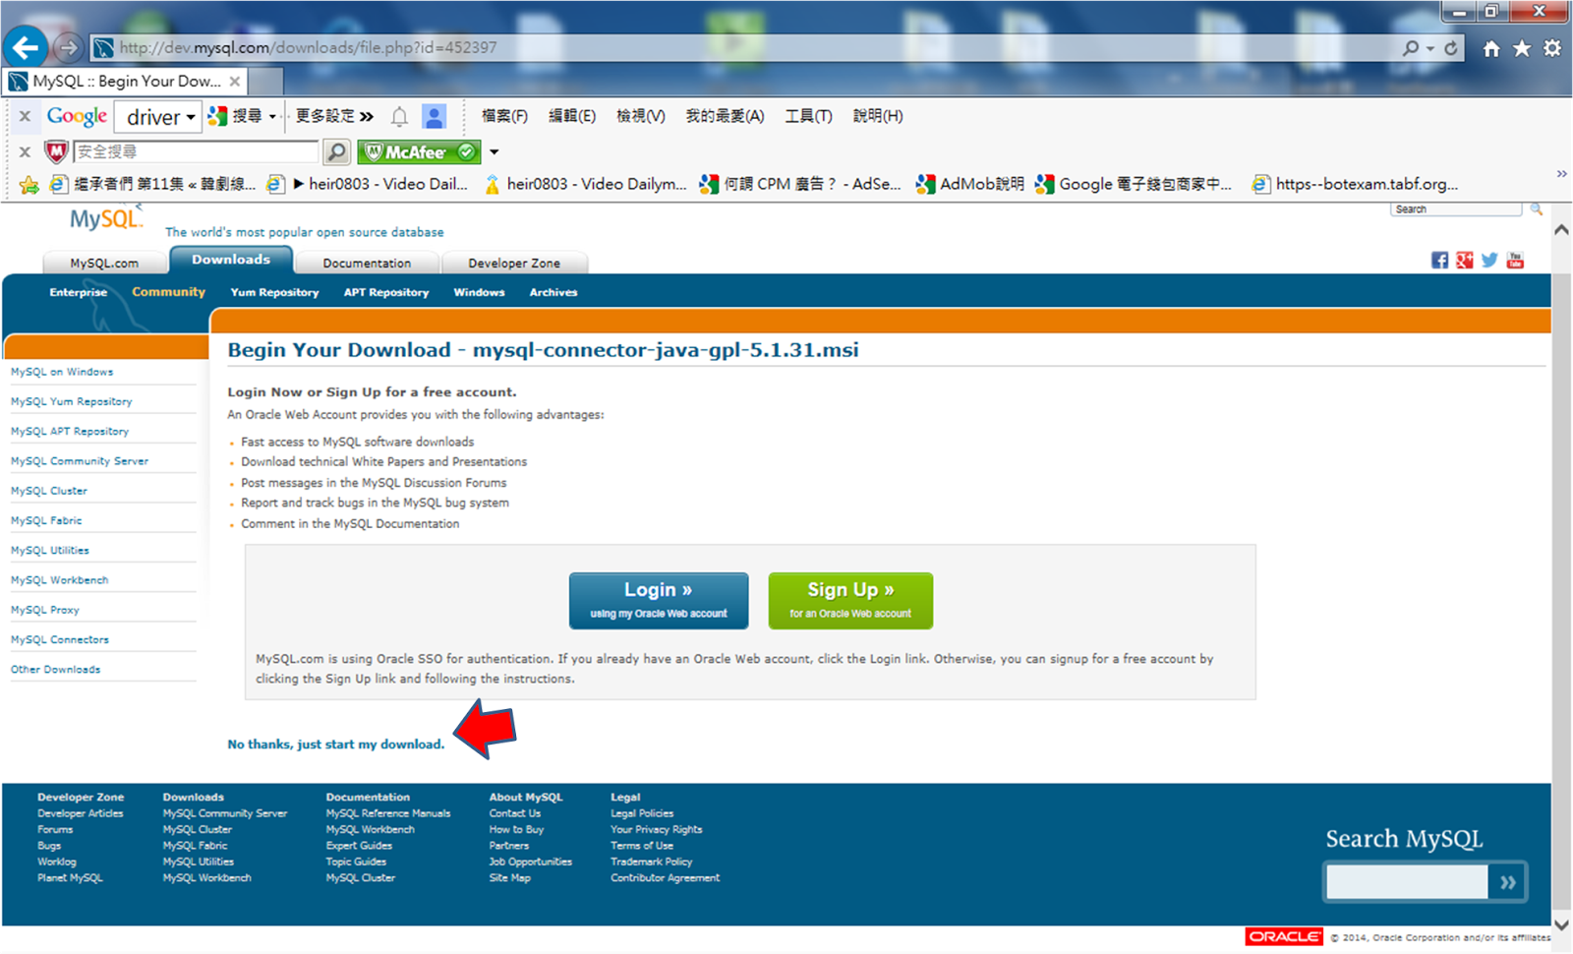Click the address bar search magnifier icon

pos(1411,47)
